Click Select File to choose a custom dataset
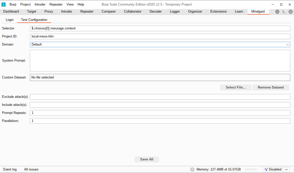This screenshot has width=294, height=173. [236, 87]
